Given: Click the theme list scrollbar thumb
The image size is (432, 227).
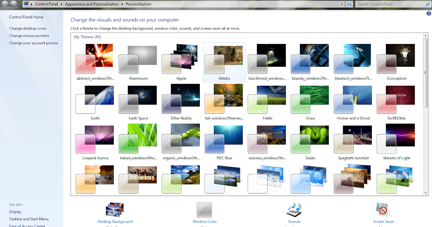Looking at the screenshot, I should (x=425, y=72).
